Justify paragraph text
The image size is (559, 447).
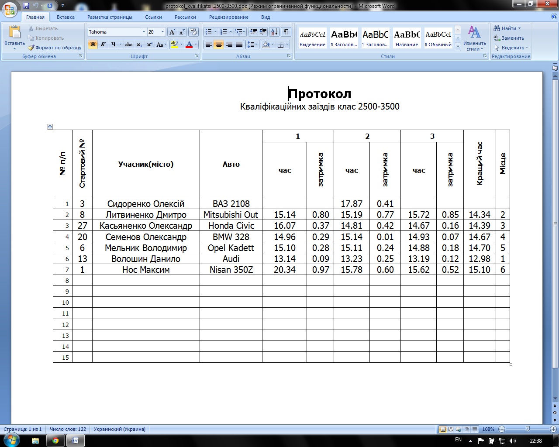pyautogui.click(x=239, y=45)
